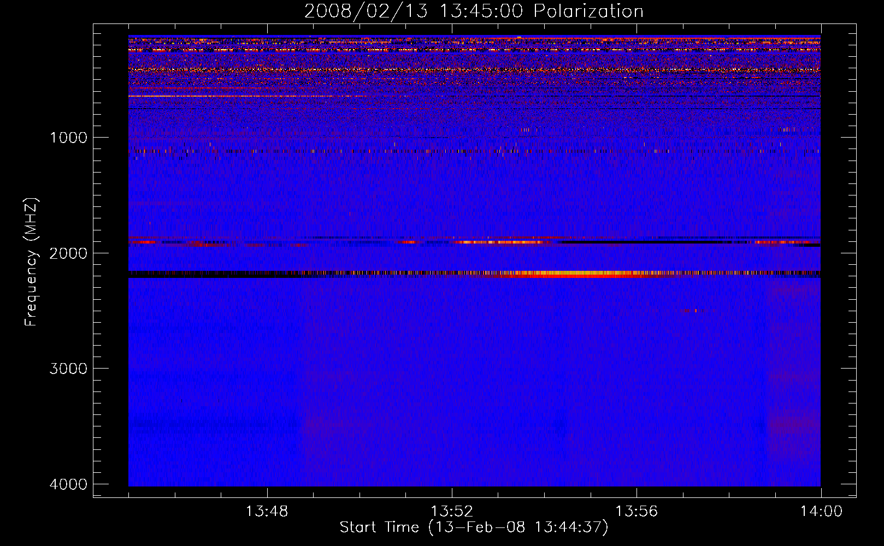This screenshot has width=884, height=546.
Task: Click the 'Start Time (13-Feb-08 13:44:37)' axis label
Action: 474,527
